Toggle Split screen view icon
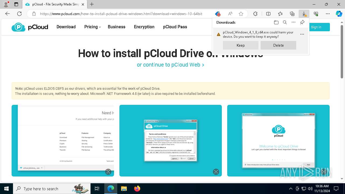 tap(268, 14)
